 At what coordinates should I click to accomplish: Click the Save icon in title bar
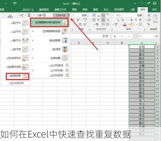click(x=155, y=3)
